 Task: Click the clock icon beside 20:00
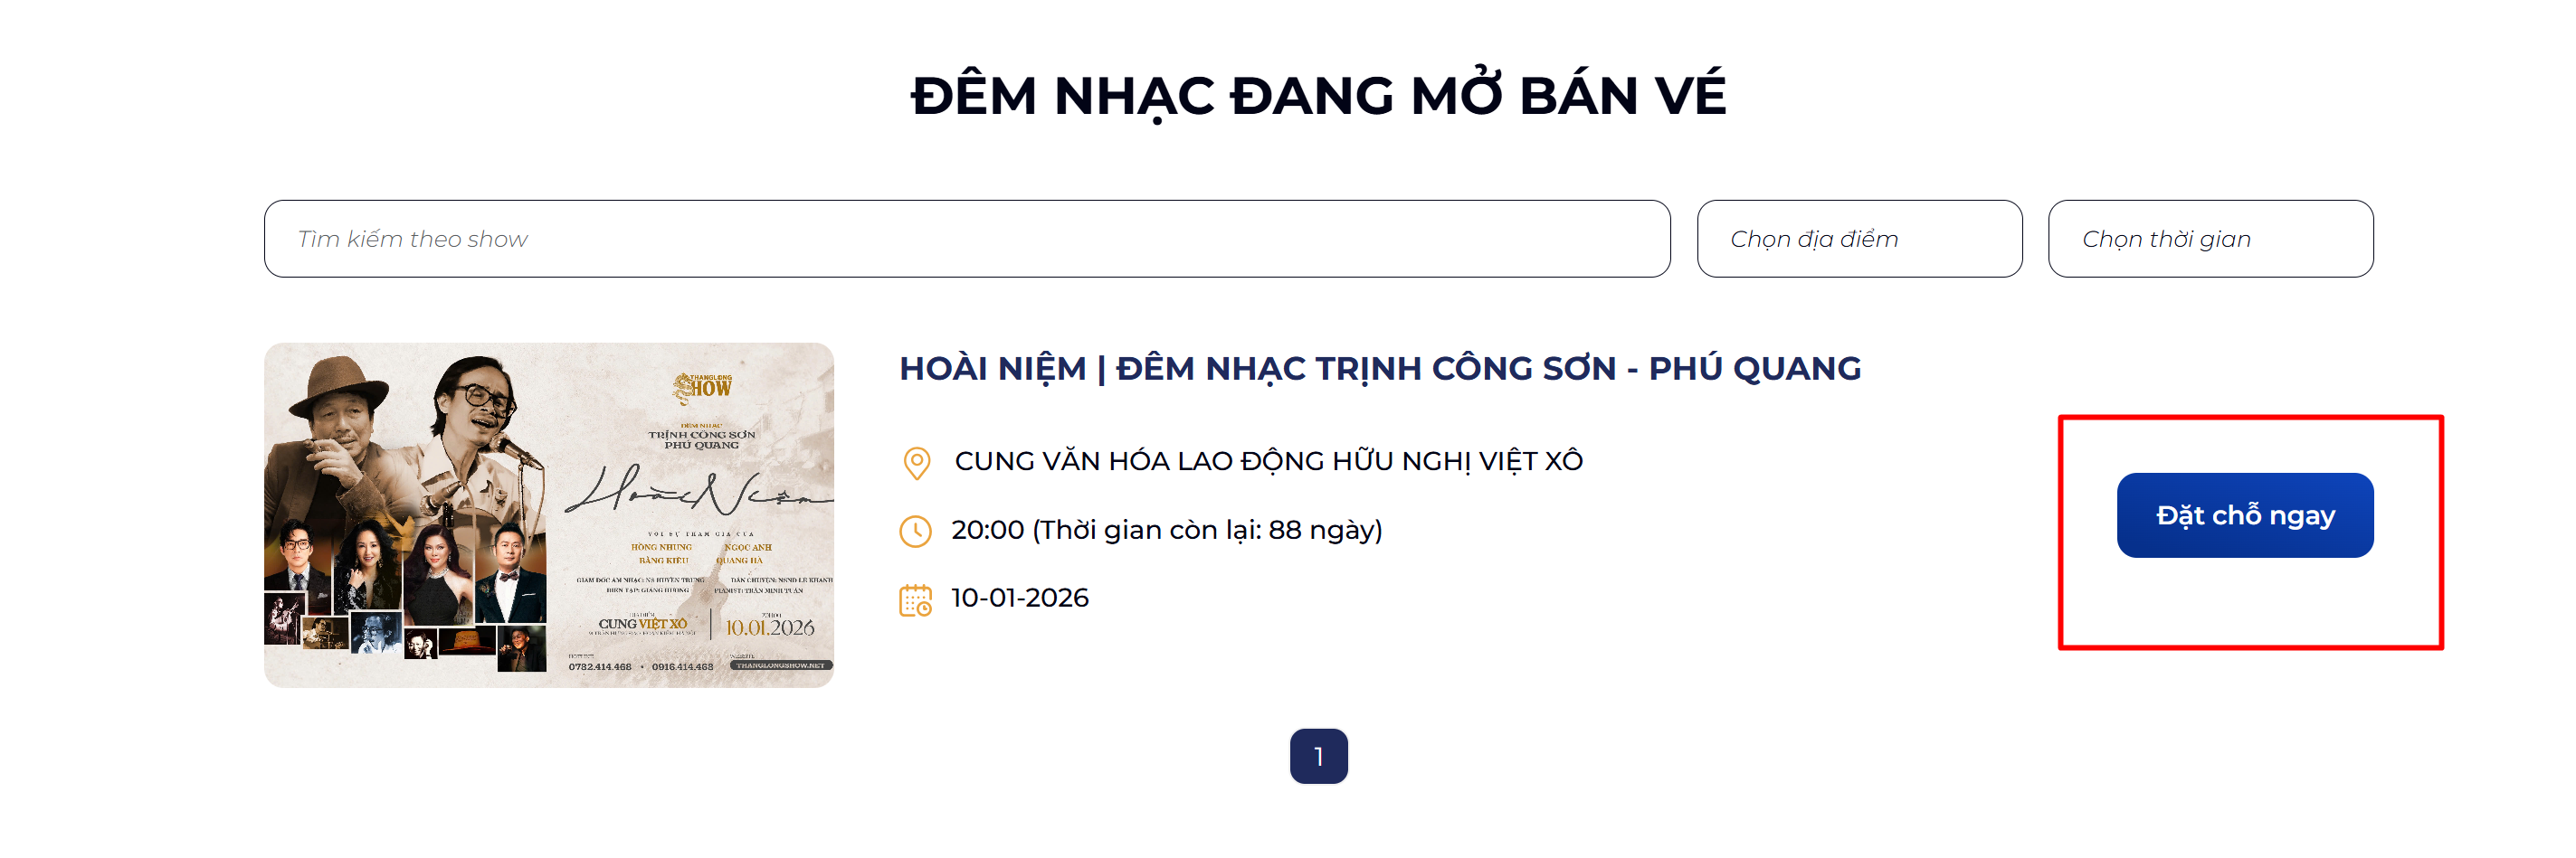(x=915, y=531)
